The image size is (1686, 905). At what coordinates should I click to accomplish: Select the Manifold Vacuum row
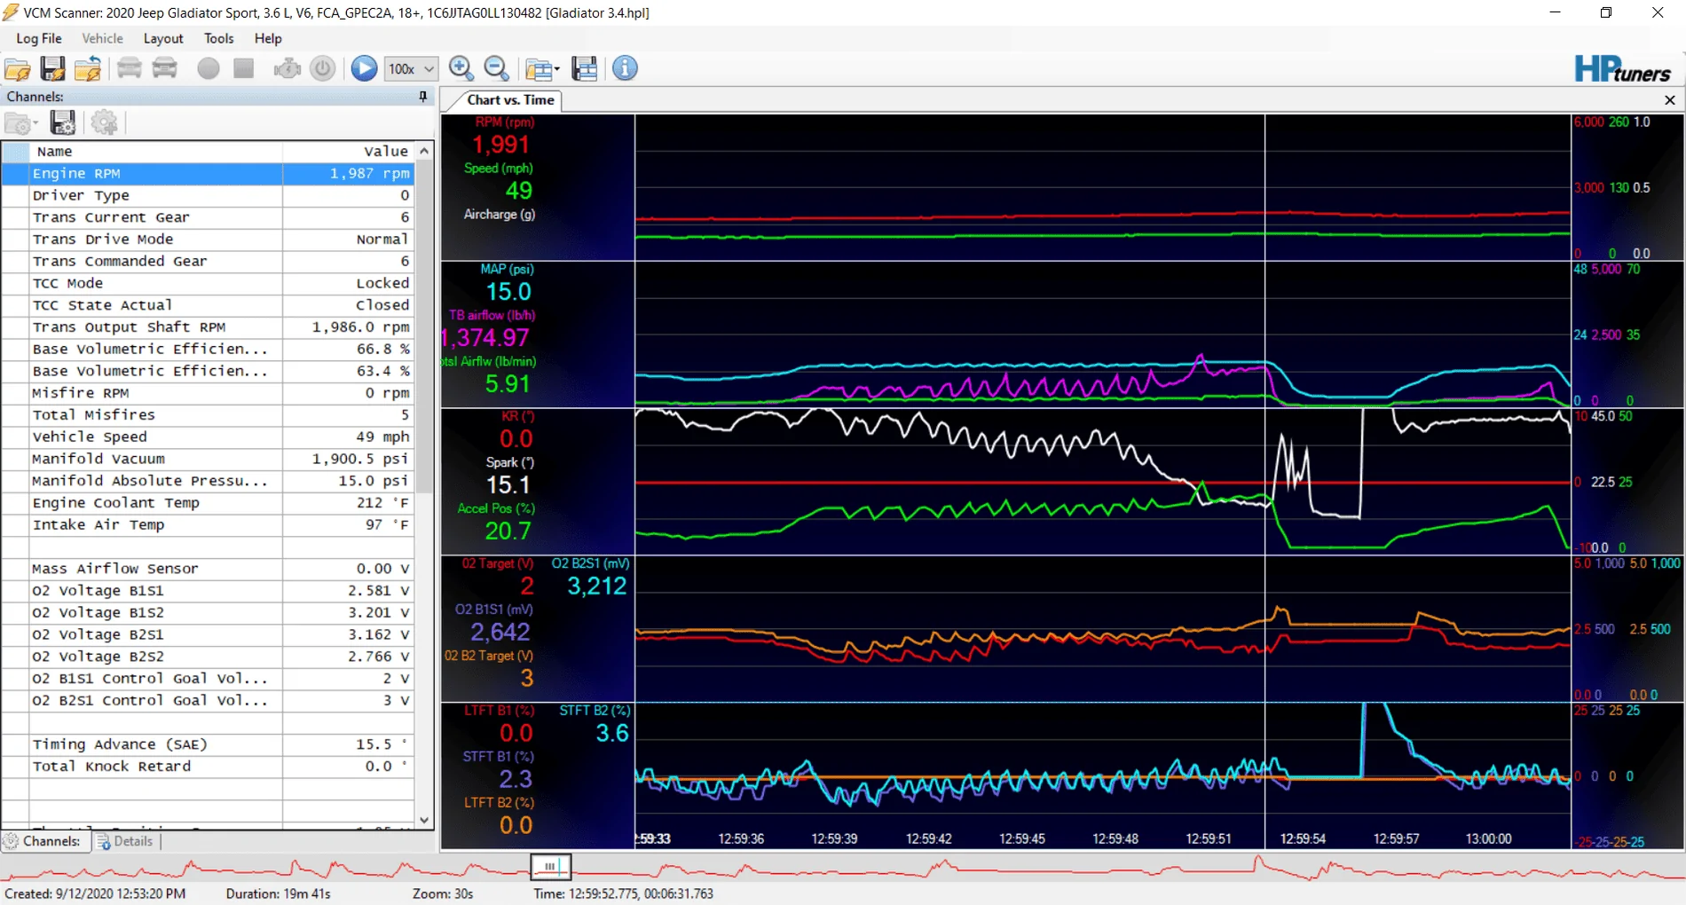(x=208, y=459)
